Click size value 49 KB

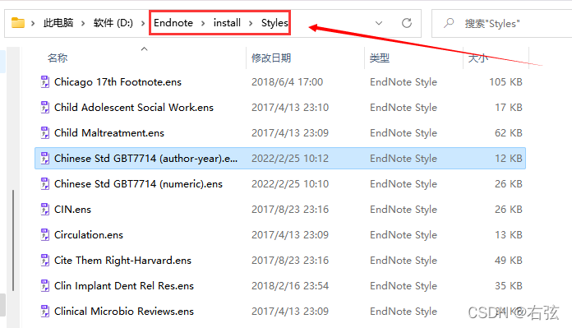click(509, 261)
